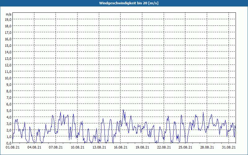This screenshot has width=248, height=155.
Task: Click the 07.08.21 date on x-axis
Action: click(x=56, y=148)
